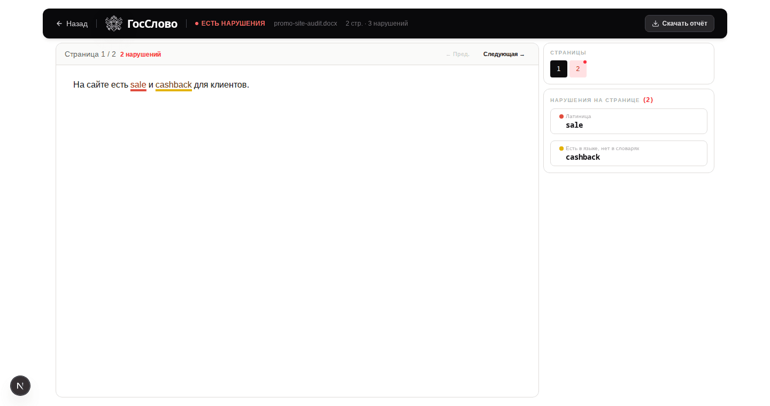Go to the next page with Следующая
Viewport: 770px width, 406px height.
503,54
